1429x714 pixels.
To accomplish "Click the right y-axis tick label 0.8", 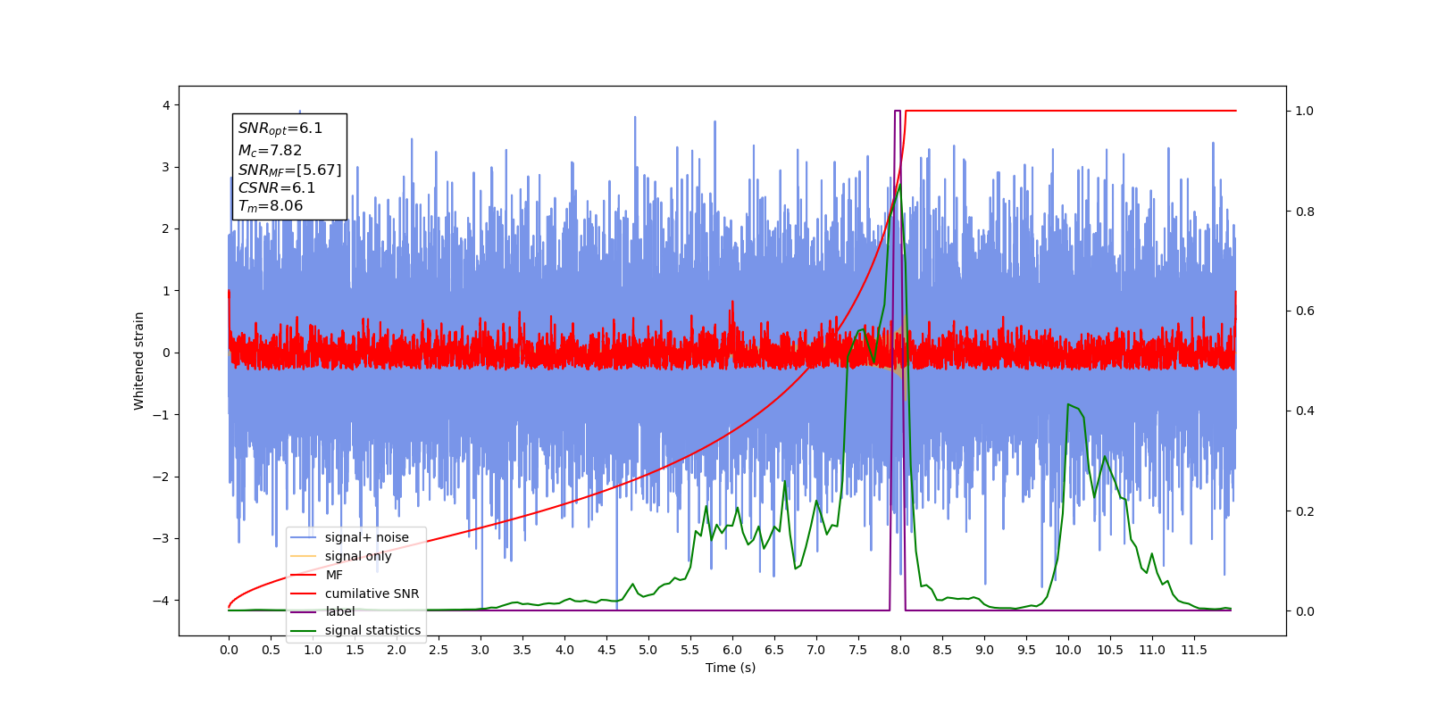I will [x=1305, y=212].
